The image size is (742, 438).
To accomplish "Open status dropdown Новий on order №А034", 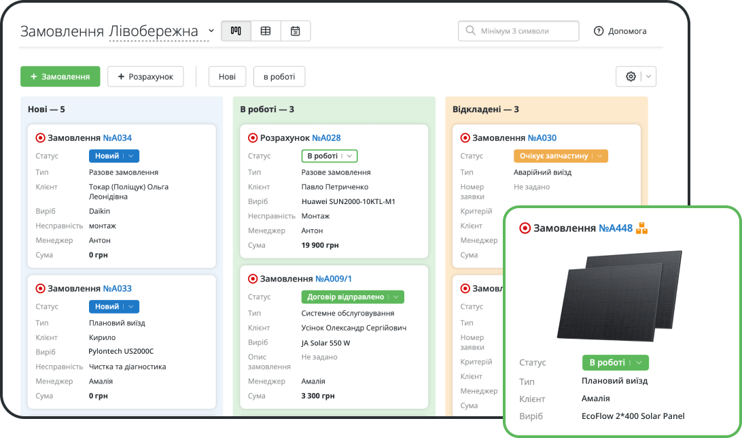I will (113, 155).
